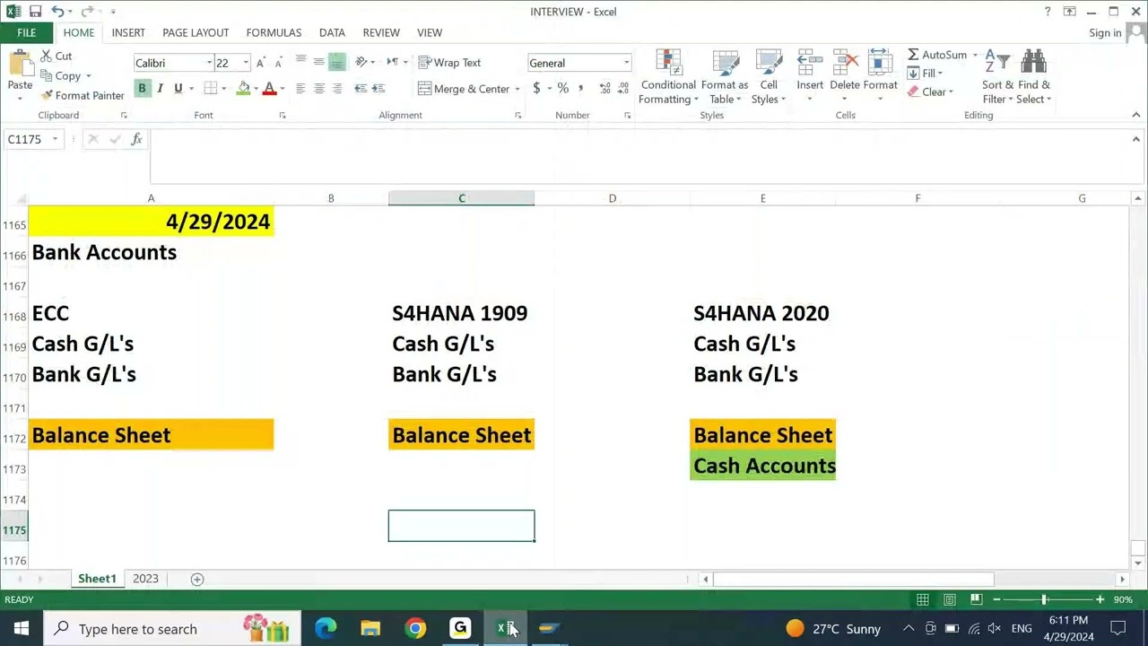The height and width of the screenshot is (646, 1148).
Task: Open Conditional Formatting menu
Action: point(668,77)
